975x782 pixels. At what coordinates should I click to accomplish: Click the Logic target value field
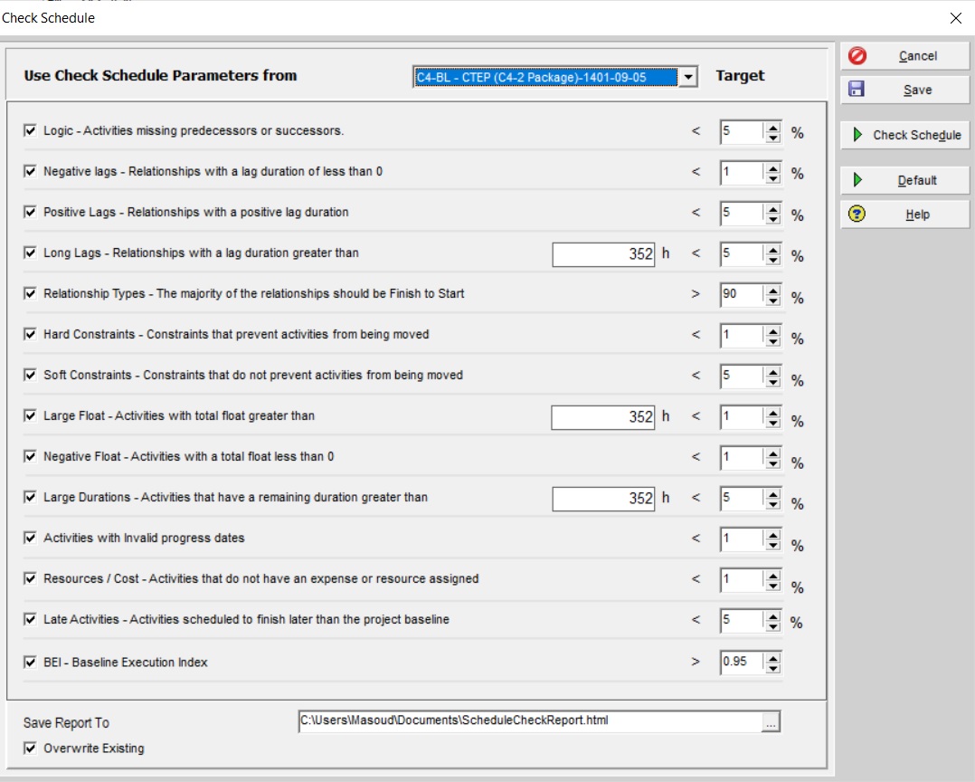tap(742, 132)
